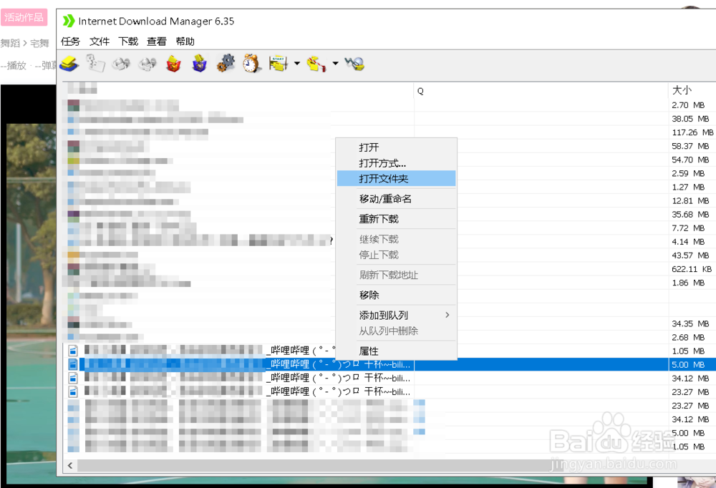
Task: Click the file icon of the highlighted row
Action: 72,364
